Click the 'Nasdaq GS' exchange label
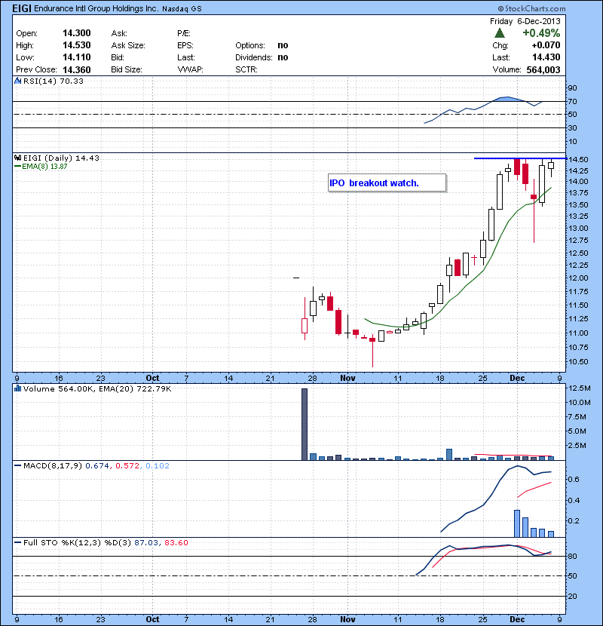The image size is (603, 626). (182, 9)
